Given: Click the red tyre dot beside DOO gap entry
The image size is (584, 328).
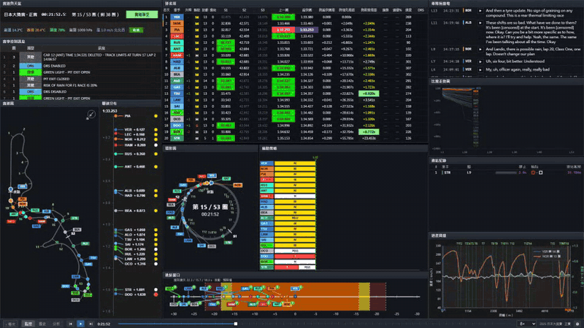Looking at the screenshot, I should [x=155, y=294].
